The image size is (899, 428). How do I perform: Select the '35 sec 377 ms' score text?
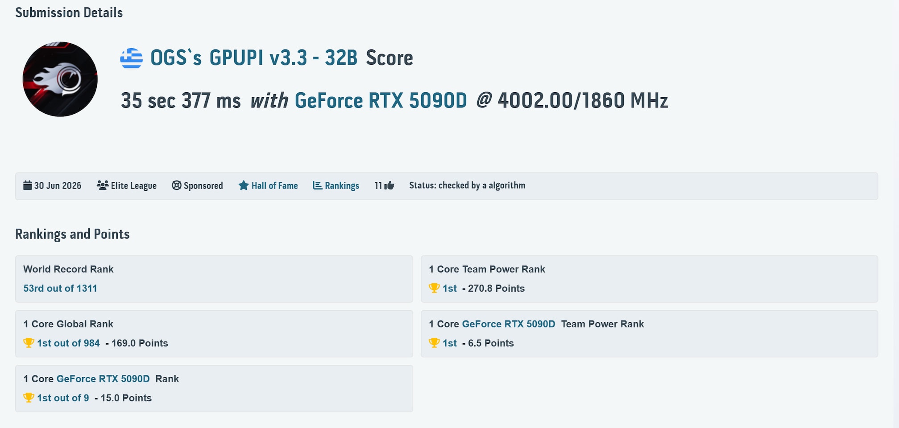(181, 100)
